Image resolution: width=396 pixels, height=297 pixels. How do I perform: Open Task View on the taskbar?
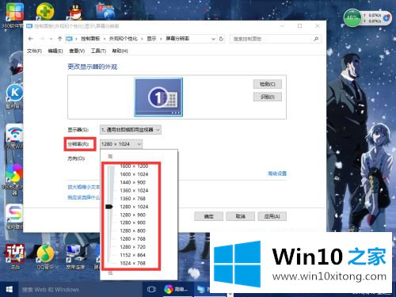point(151,289)
